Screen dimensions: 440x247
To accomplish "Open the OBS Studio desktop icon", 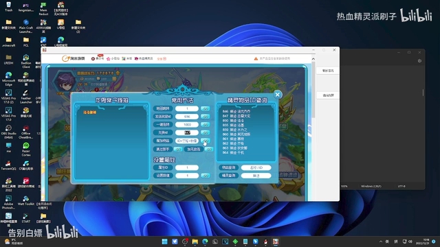I will [x=8, y=131].
